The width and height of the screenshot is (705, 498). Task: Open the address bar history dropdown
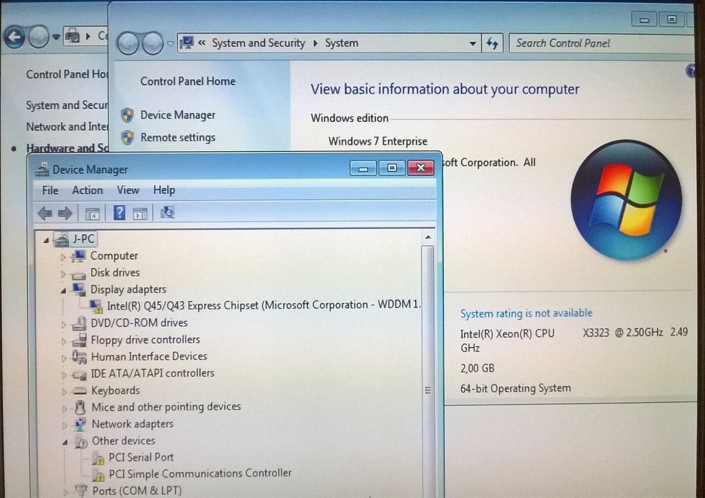[472, 44]
